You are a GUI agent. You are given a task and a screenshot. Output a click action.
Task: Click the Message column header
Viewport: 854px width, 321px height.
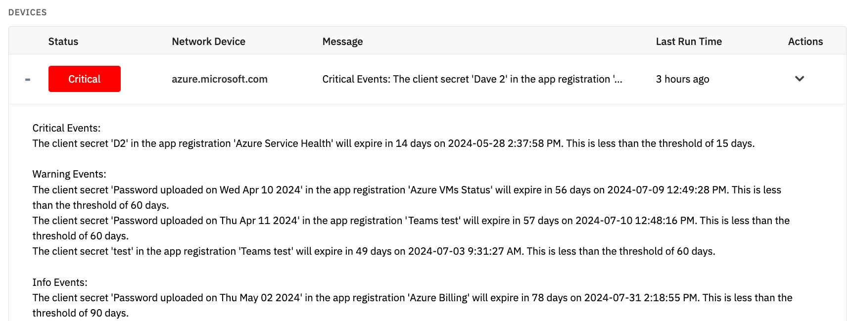[342, 42]
